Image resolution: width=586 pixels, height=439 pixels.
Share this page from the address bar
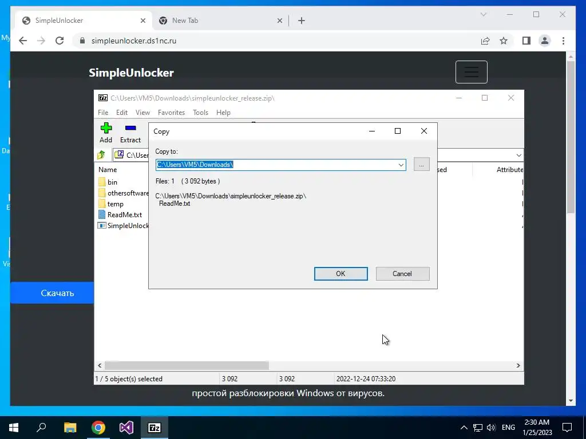pos(485,41)
